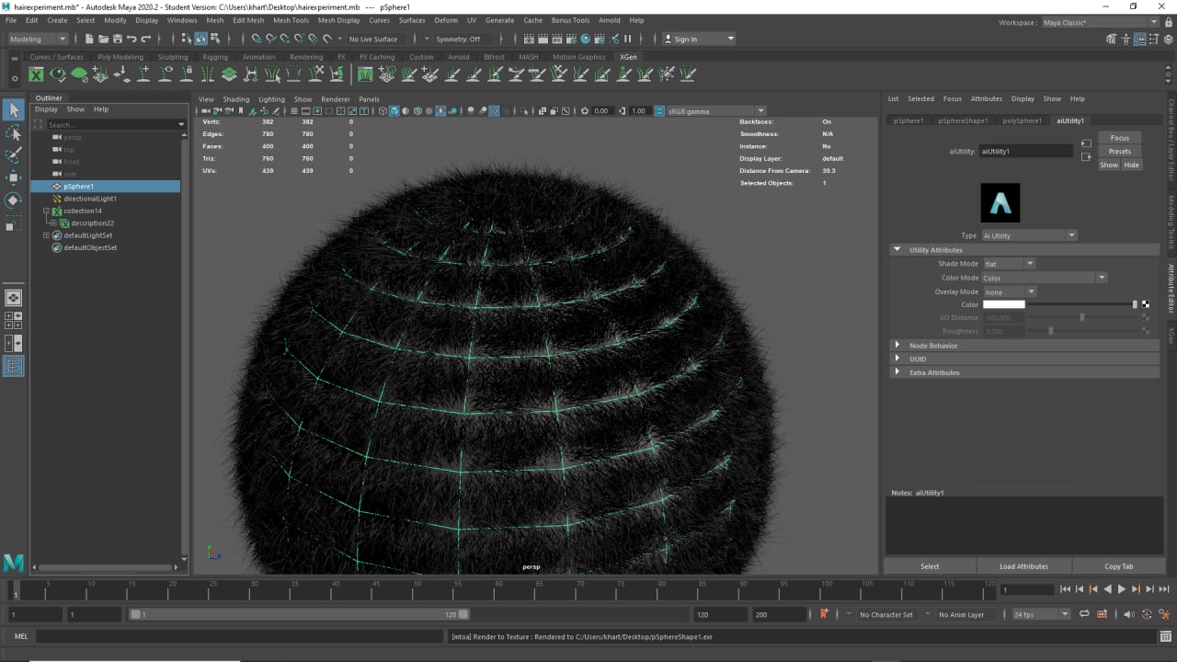Switch to the pSphereShape1 attribute tab

[x=963, y=120]
